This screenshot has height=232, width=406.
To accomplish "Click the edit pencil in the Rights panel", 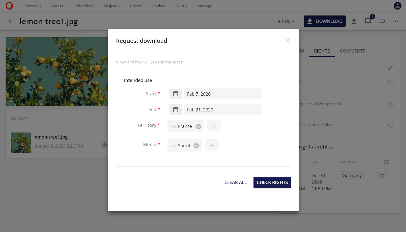I will coord(391,67).
